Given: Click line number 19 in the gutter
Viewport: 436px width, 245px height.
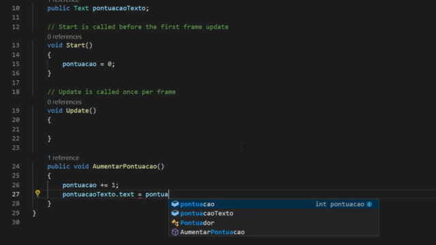Looking at the screenshot, I should tap(16, 110).
